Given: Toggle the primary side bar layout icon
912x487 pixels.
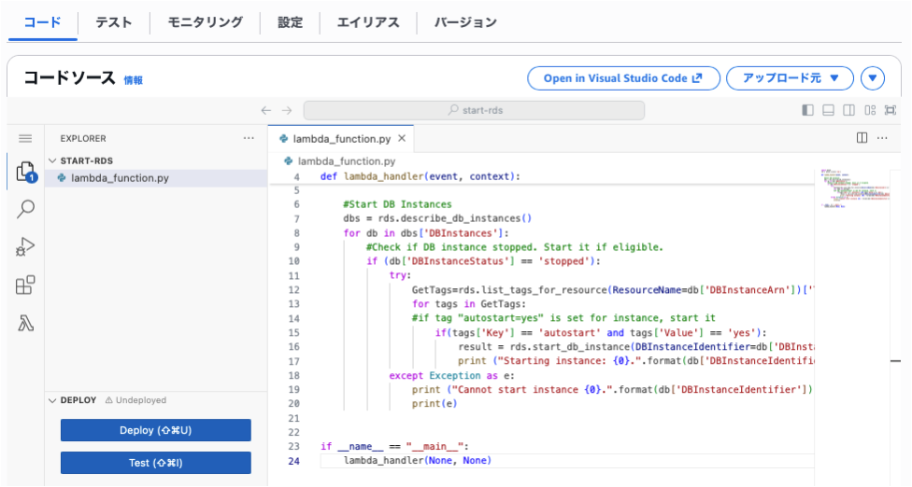Looking at the screenshot, I should [807, 110].
